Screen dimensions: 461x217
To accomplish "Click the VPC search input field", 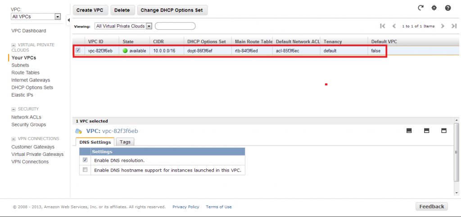I will (x=175, y=26).
